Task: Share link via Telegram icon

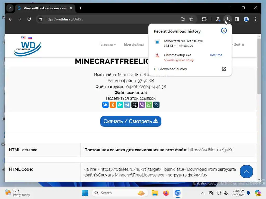Action: click(x=127, y=105)
